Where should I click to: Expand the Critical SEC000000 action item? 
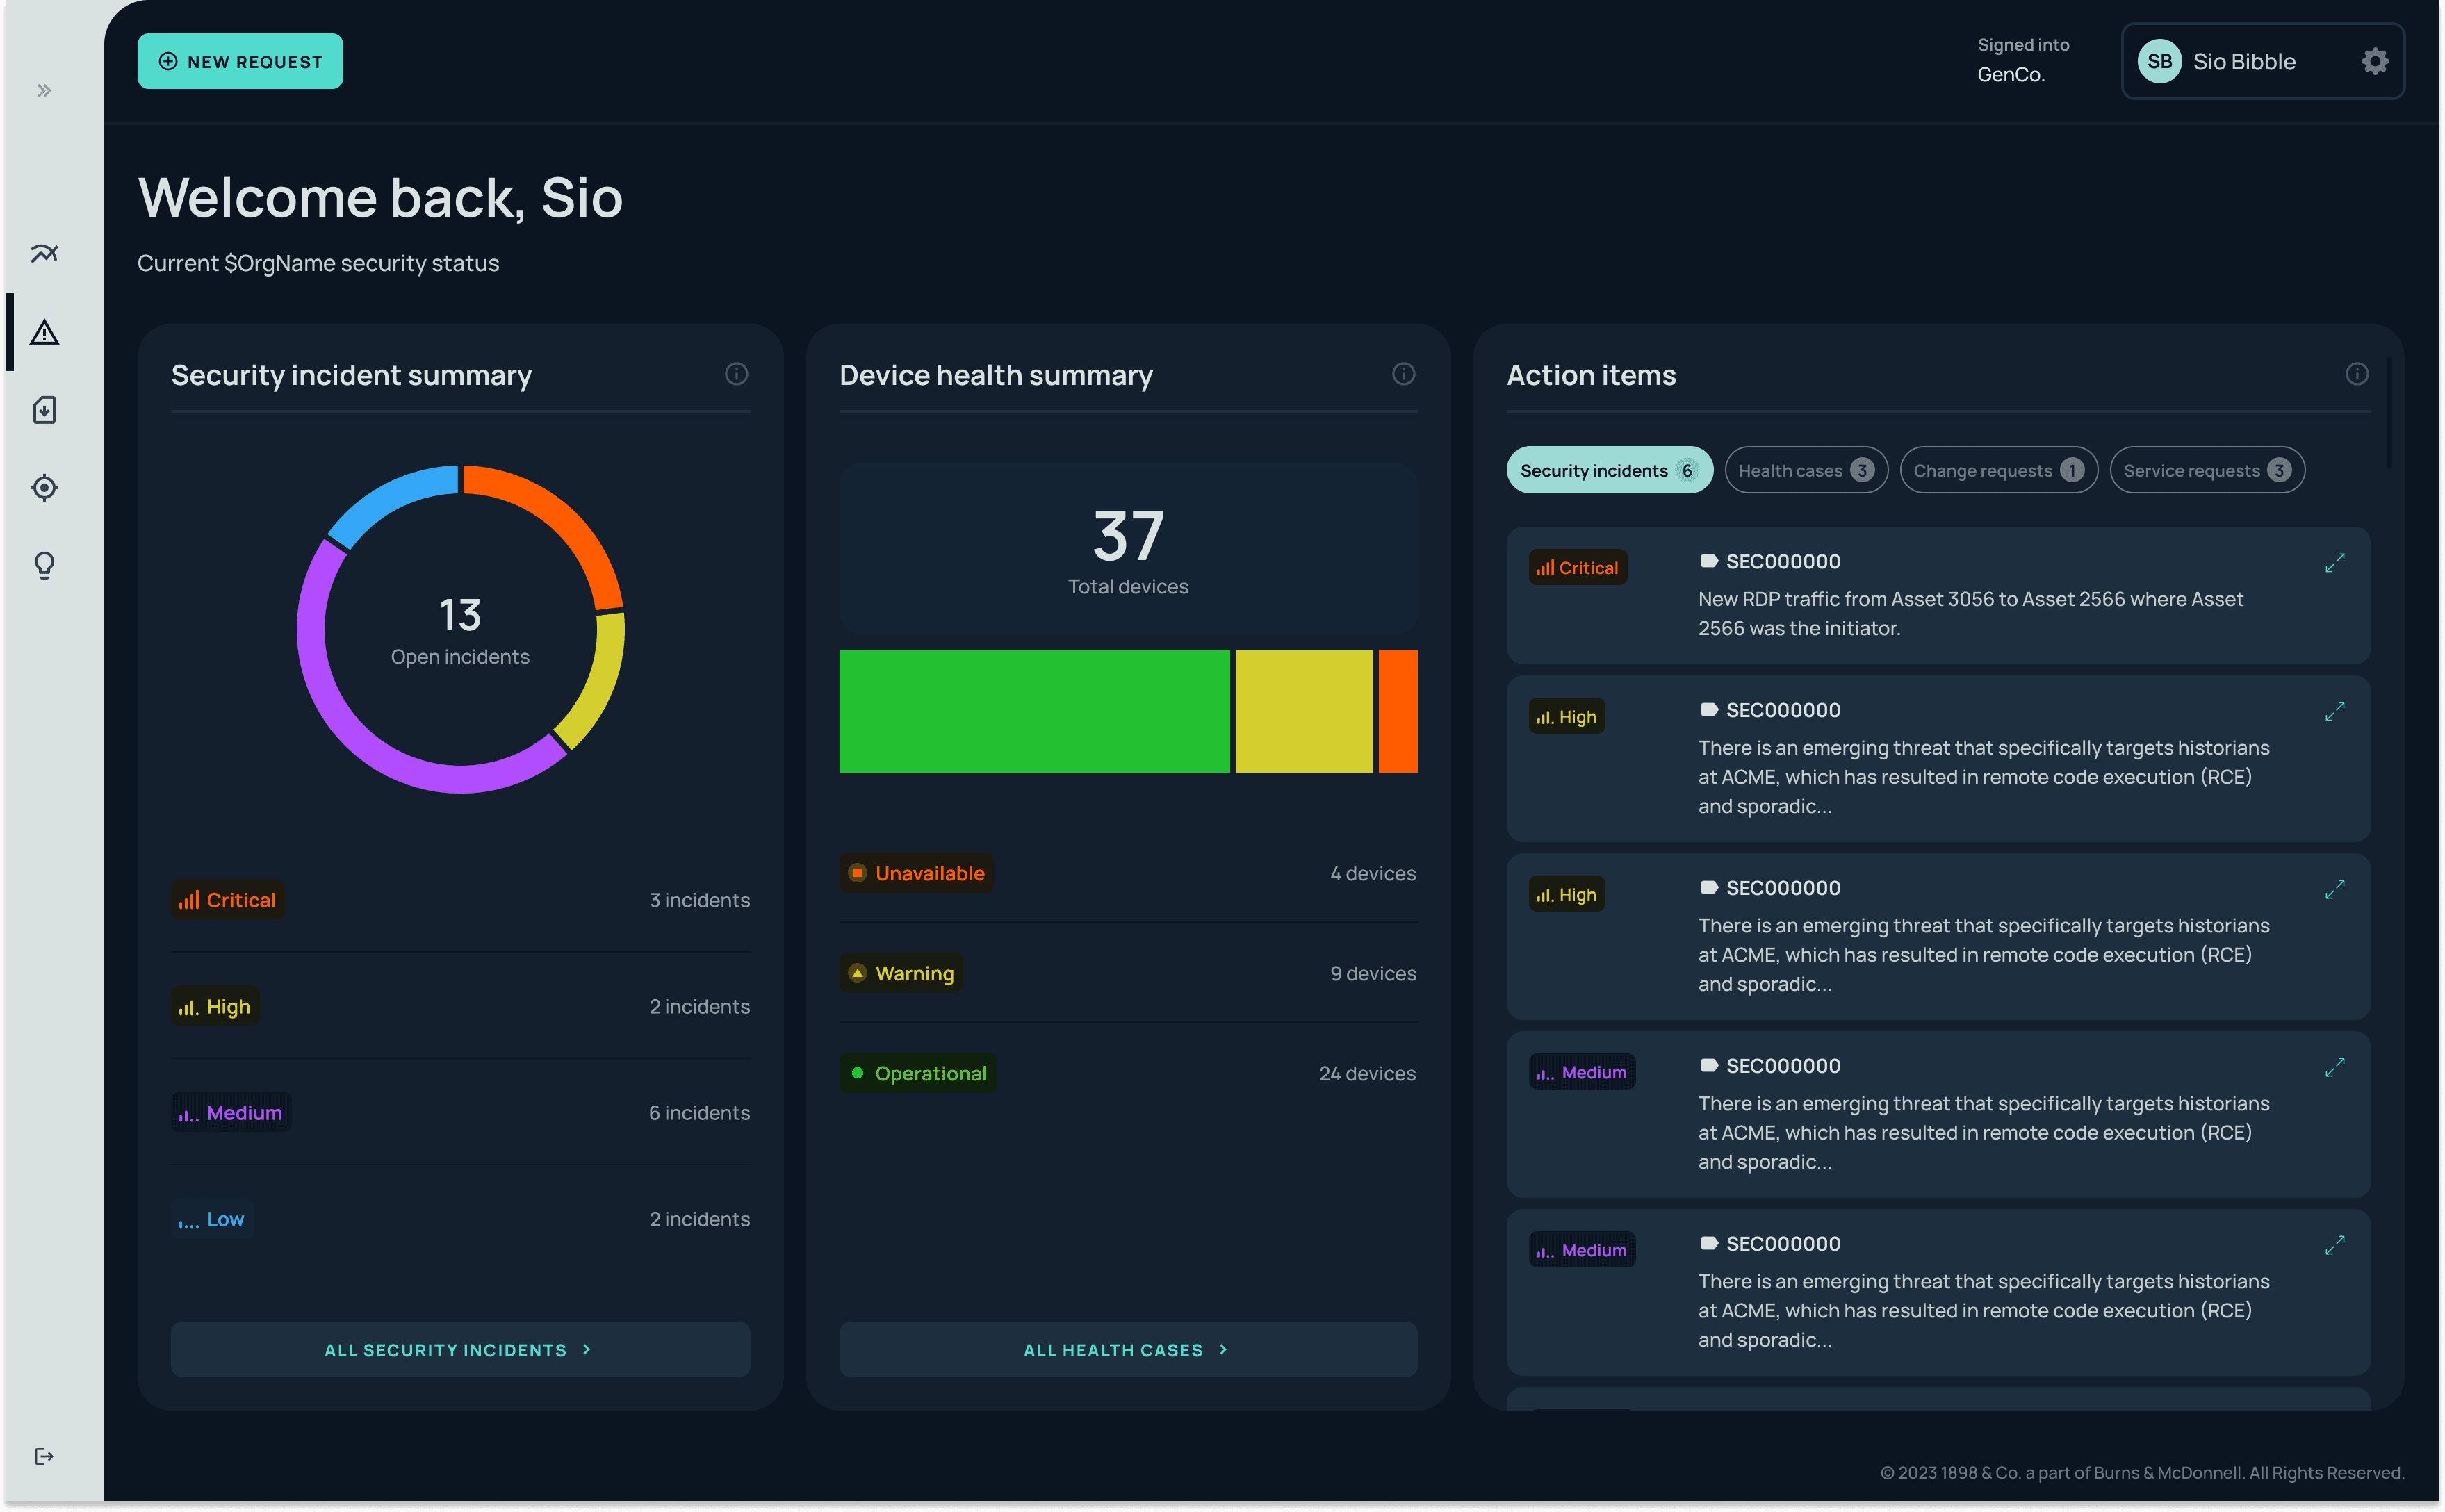[2334, 563]
